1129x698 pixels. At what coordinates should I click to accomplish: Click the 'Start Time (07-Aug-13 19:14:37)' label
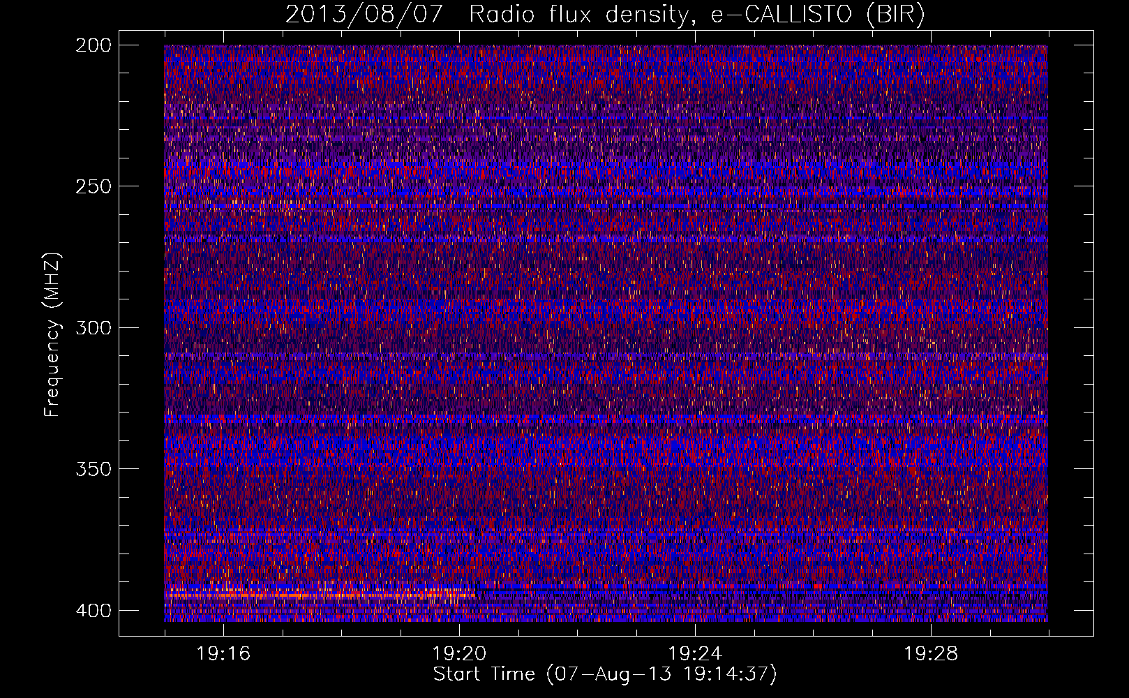coord(605,674)
